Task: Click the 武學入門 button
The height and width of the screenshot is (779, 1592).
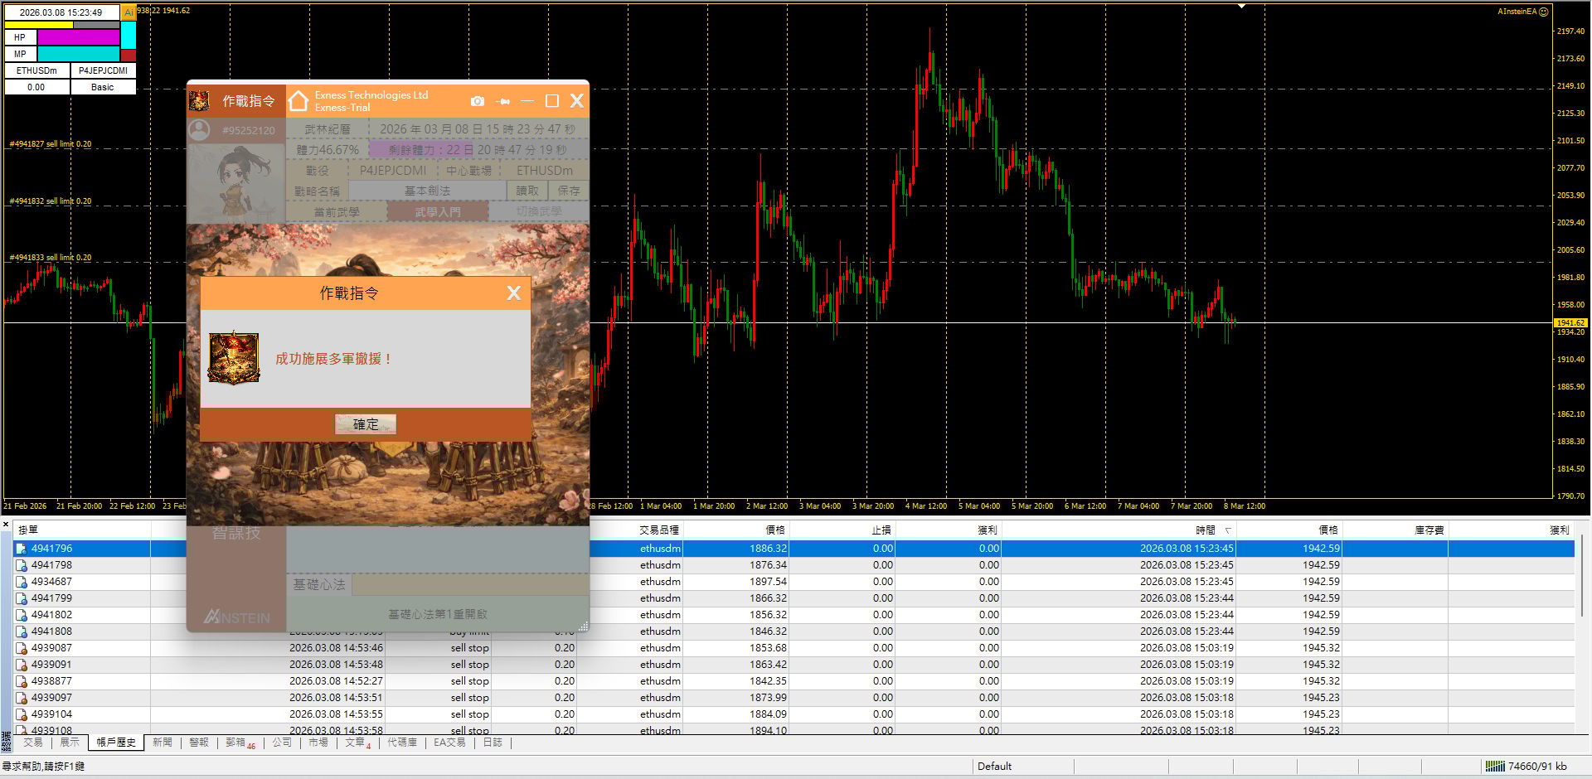Action: [x=438, y=212]
